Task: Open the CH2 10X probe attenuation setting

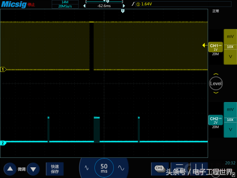Action: (x=230, y=120)
